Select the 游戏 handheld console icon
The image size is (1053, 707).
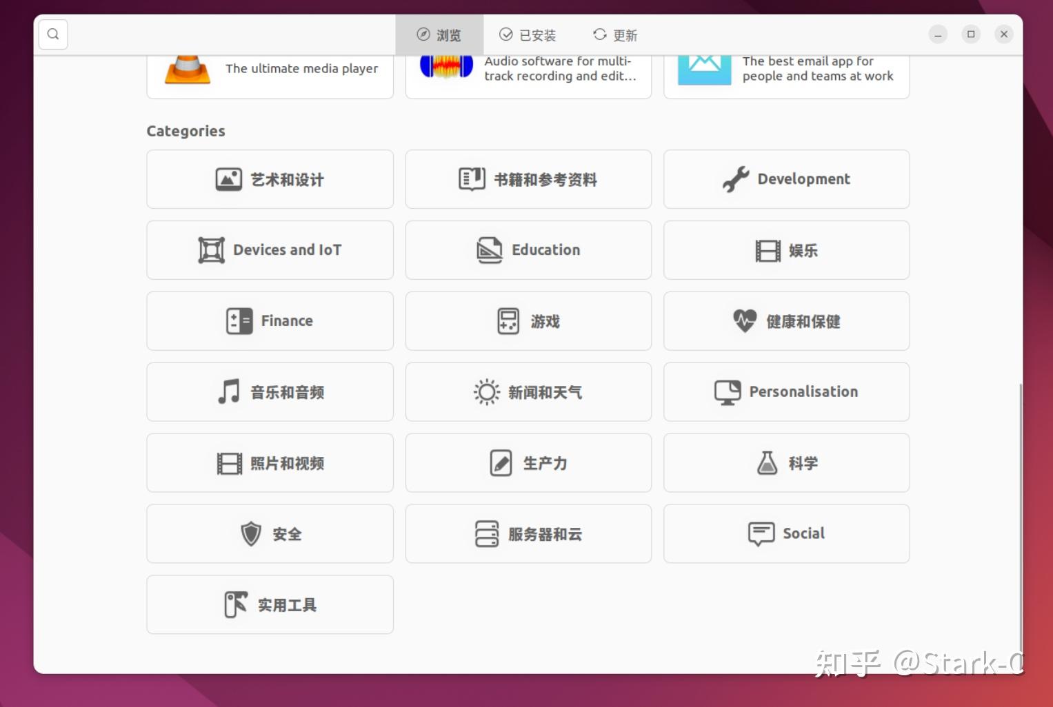point(507,320)
